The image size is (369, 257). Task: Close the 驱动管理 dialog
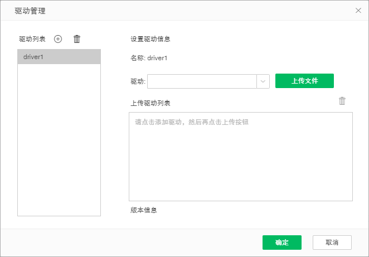tap(358, 10)
